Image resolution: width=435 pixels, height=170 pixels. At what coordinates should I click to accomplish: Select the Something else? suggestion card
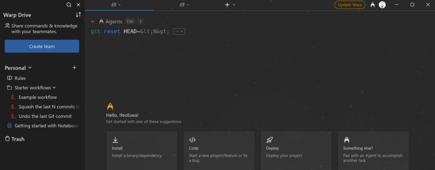[373, 151]
